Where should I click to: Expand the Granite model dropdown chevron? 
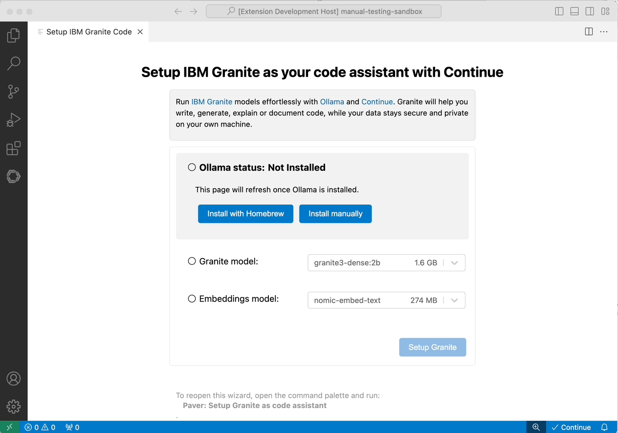[454, 263]
